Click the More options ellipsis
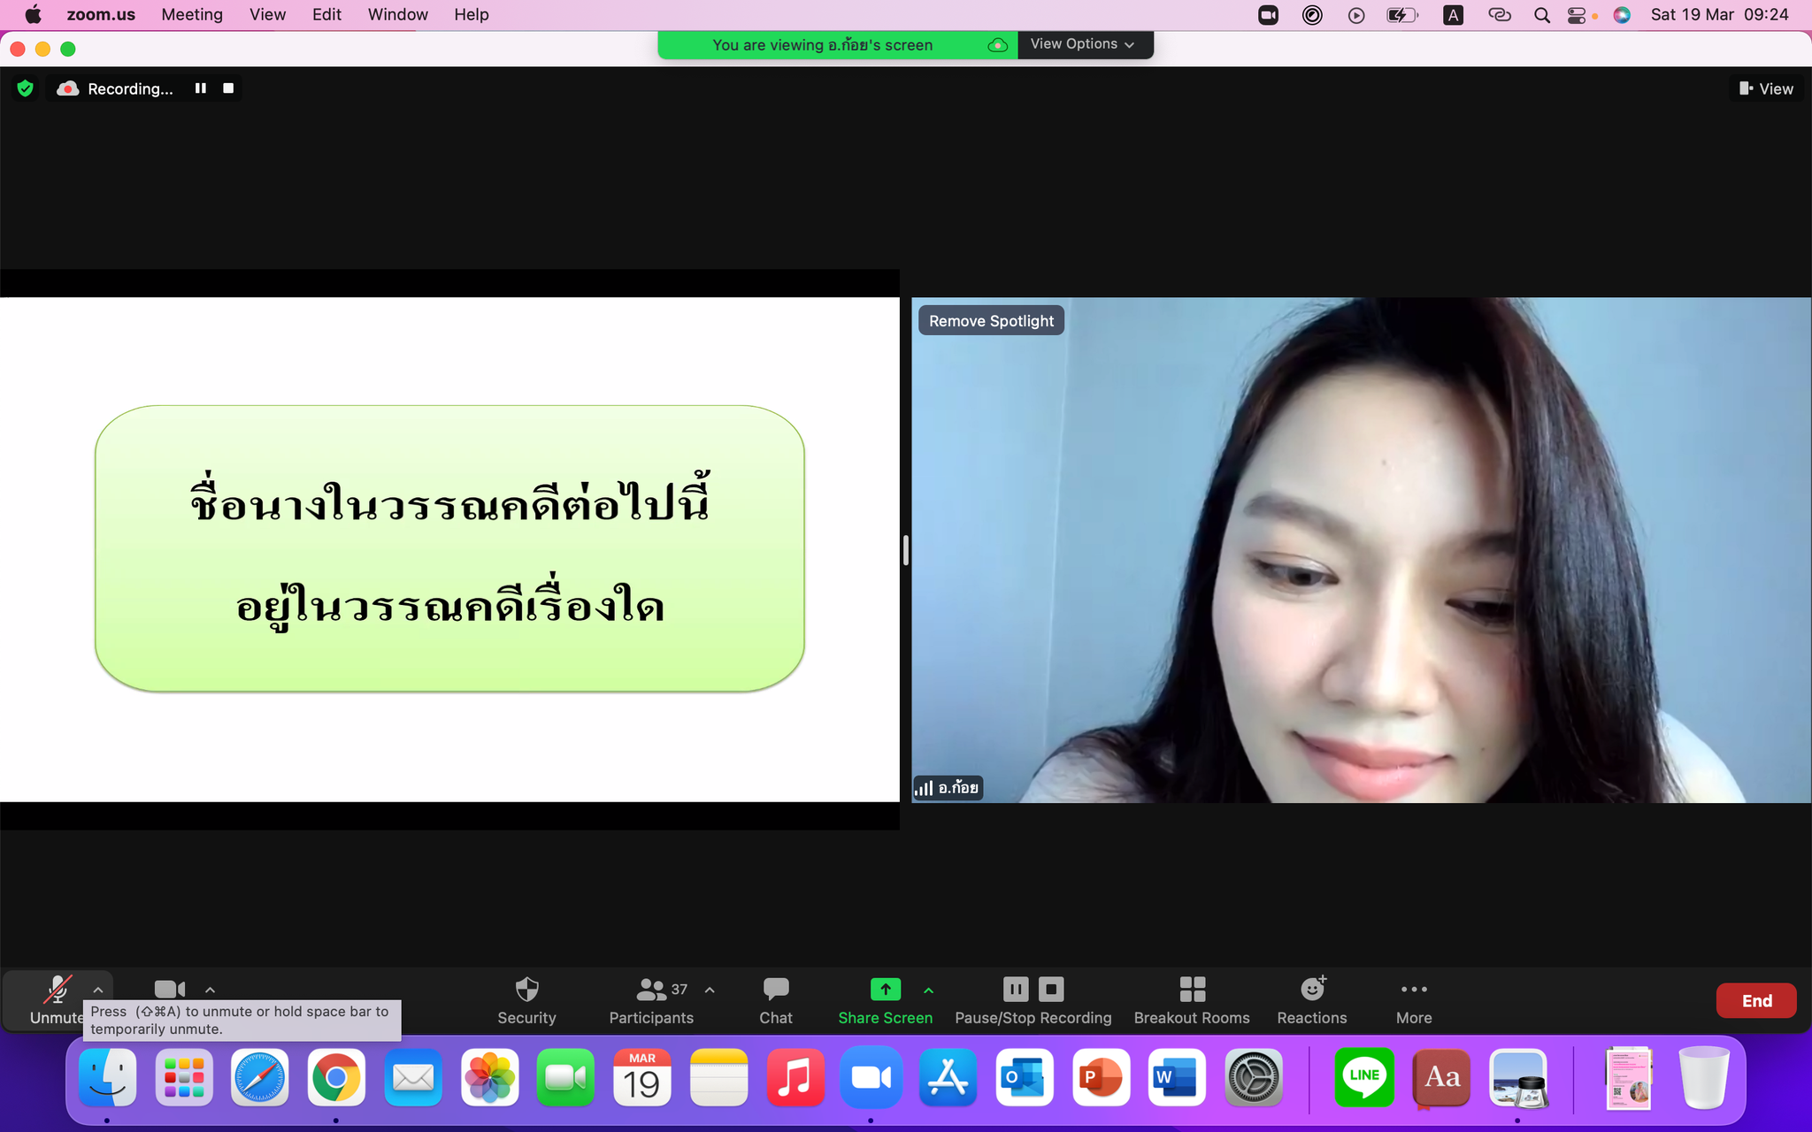Viewport: 1812px width, 1132px height. 1414,990
